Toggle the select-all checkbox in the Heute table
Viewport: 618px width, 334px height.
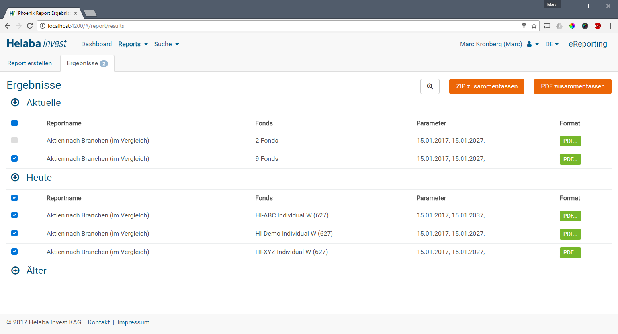(x=14, y=198)
